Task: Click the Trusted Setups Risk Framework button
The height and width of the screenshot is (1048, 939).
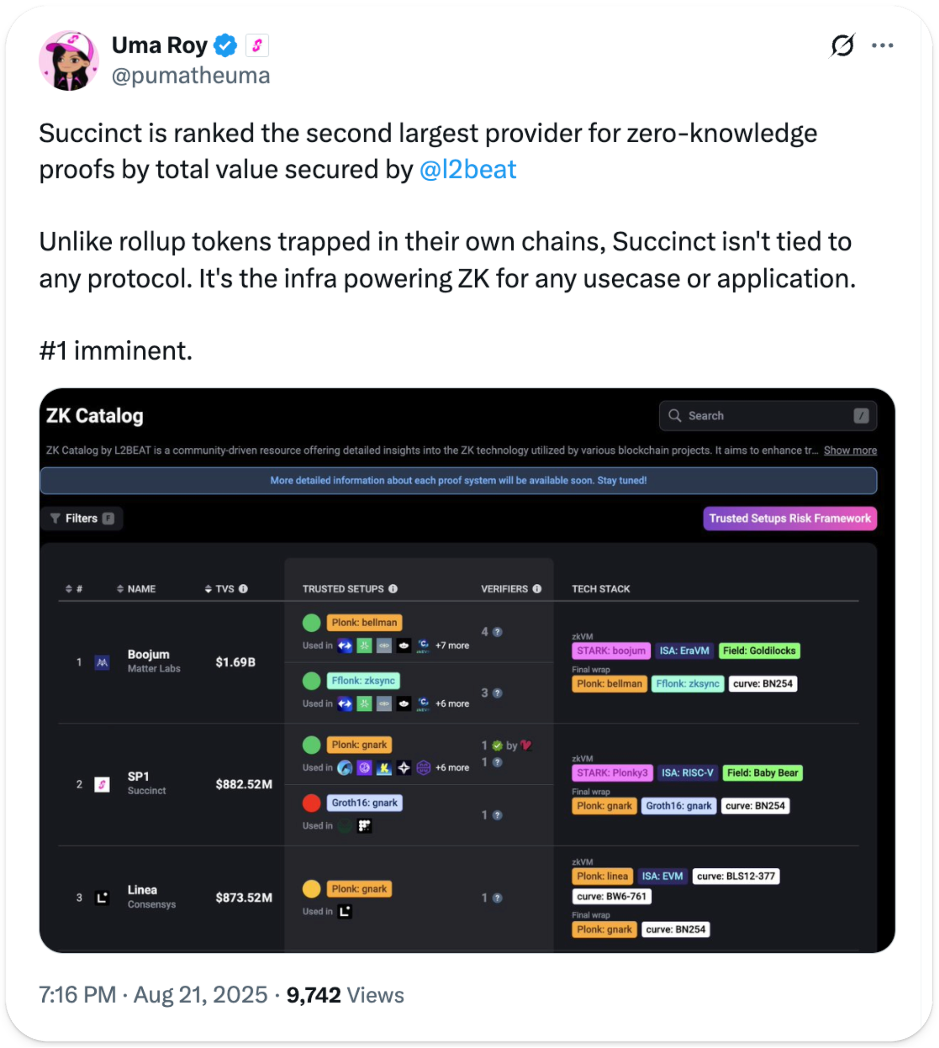Action: (789, 518)
